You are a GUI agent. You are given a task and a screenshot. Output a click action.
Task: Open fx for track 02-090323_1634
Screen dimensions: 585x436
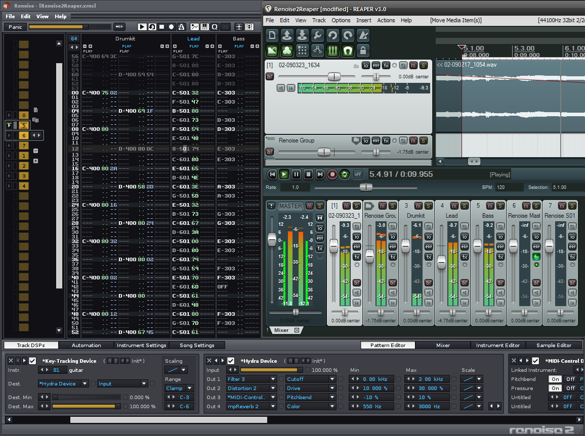[x=386, y=66]
